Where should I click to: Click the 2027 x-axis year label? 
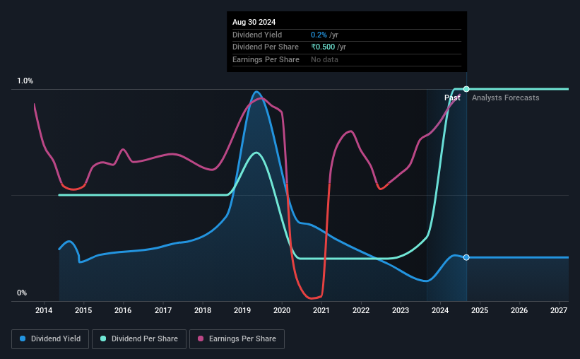tap(559, 310)
